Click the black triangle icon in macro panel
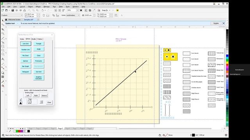The image size is (250, 140). [x=21, y=103]
